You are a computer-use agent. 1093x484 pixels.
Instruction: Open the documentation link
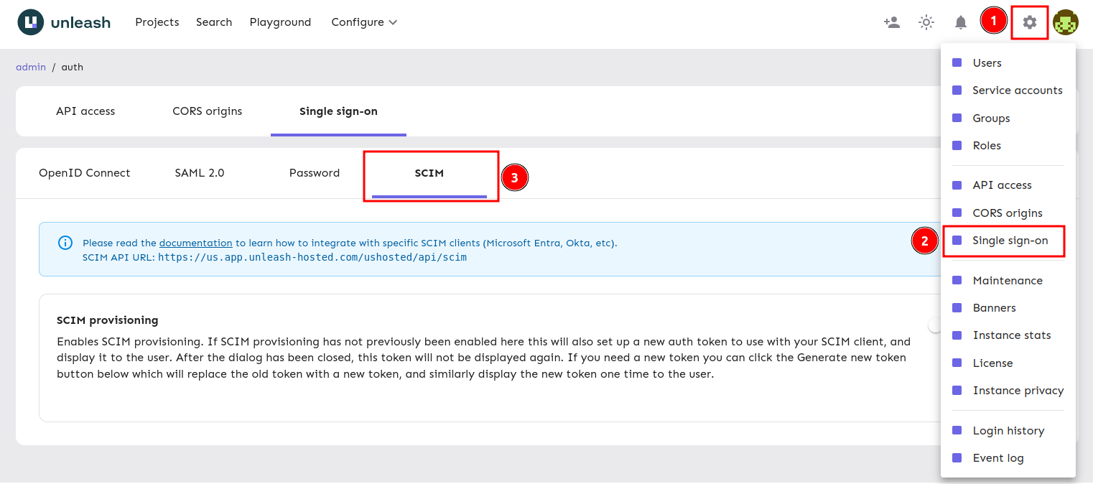click(195, 243)
